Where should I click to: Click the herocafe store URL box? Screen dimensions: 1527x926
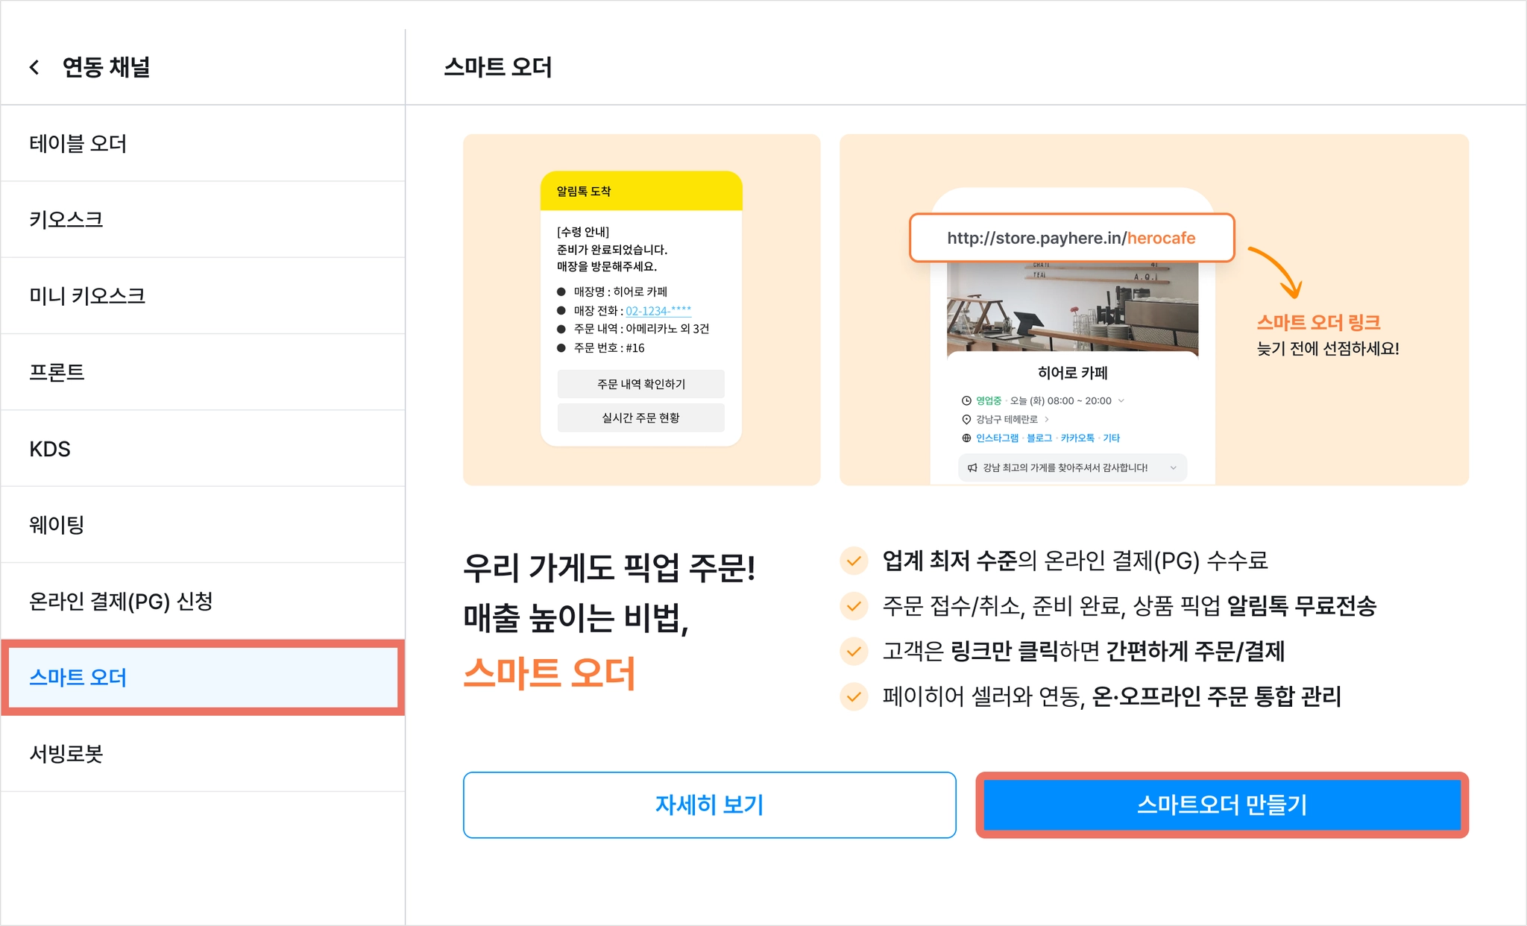coord(1071,238)
